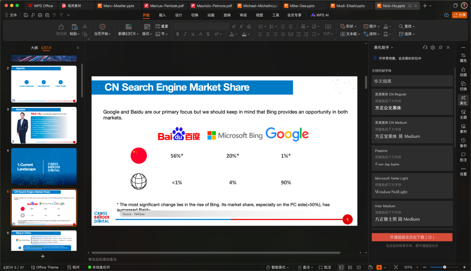
Task: Click the Cut scissors icon
Action: [85, 27]
